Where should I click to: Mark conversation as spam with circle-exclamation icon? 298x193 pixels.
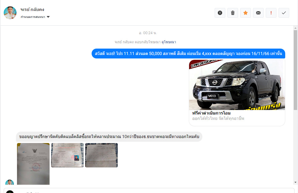(x=220, y=13)
